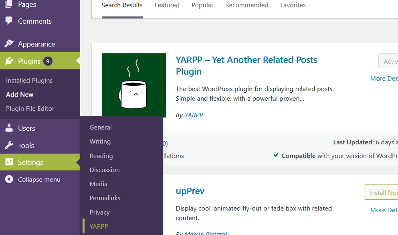This screenshot has height=235, width=398.
Task: Open the upPrev plugin title link
Action: (190, 191)
